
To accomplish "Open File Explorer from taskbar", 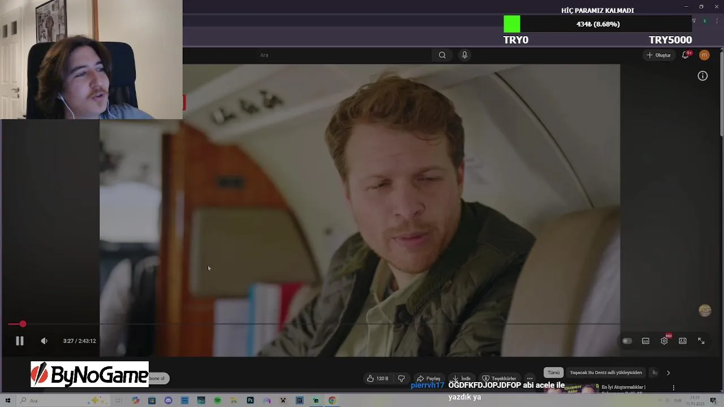I will point(234,400).
